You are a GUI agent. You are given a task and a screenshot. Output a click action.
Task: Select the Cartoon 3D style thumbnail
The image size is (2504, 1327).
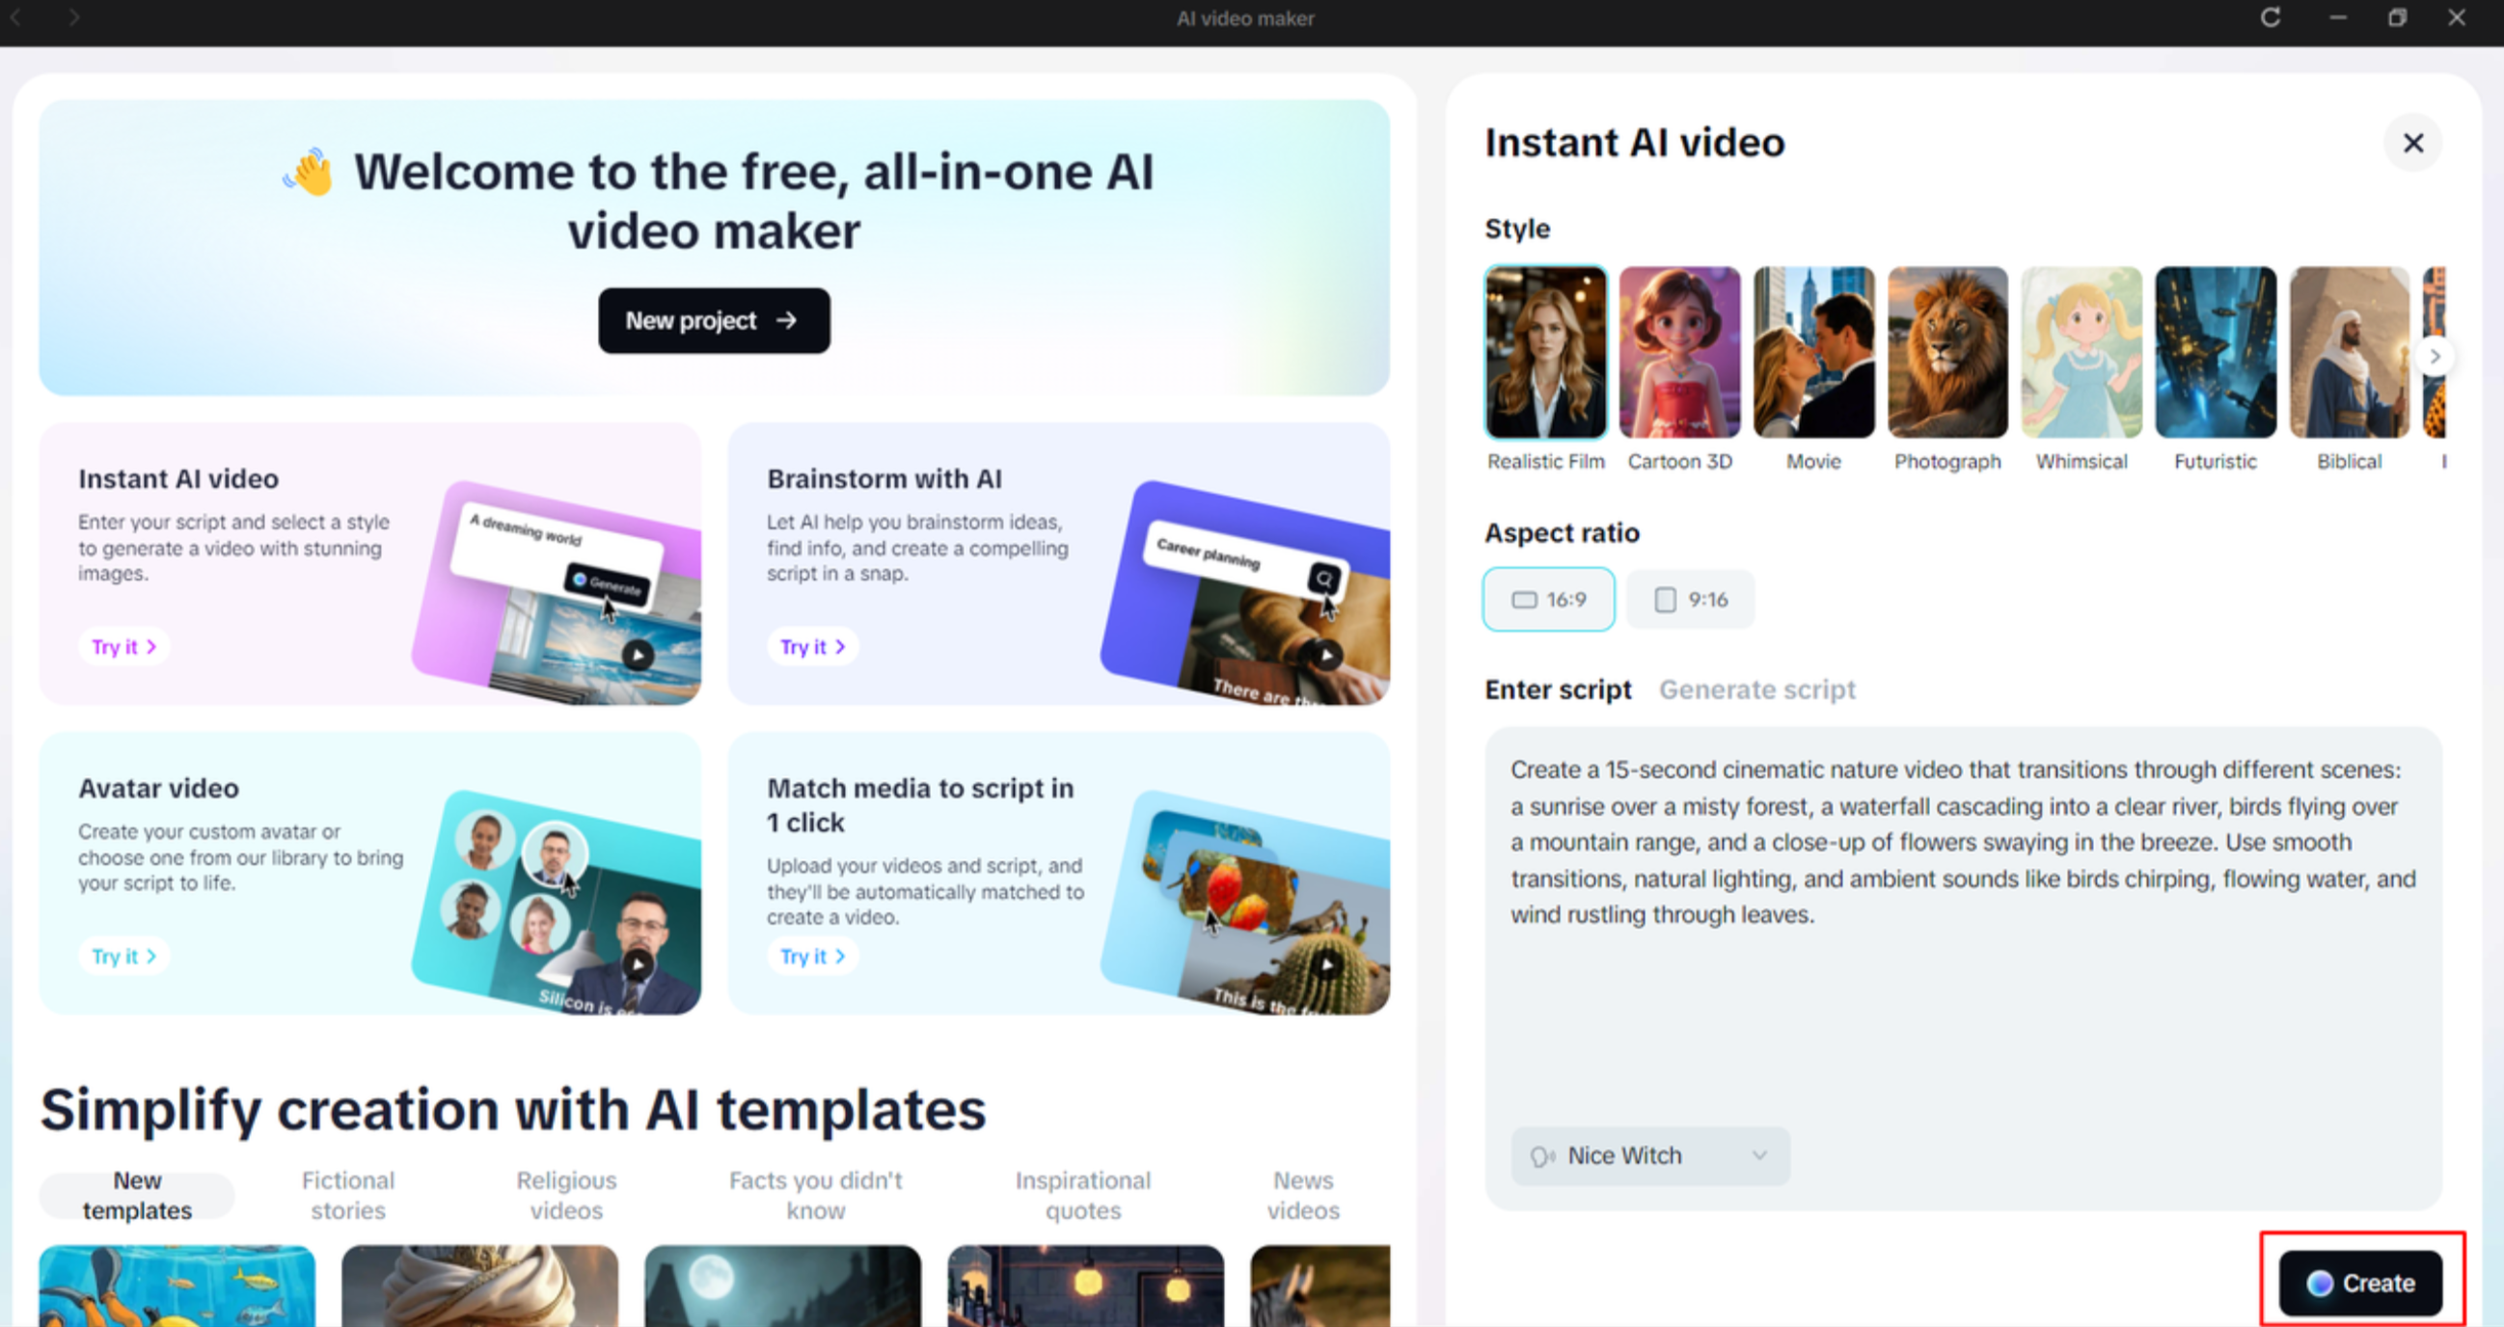tap(1678, 352)
